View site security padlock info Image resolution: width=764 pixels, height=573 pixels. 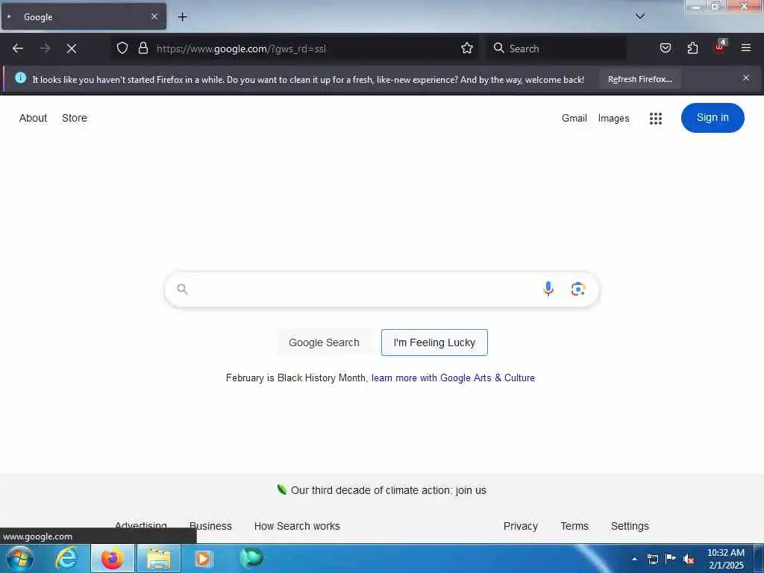pyautogui.click(x=143, y=48)
